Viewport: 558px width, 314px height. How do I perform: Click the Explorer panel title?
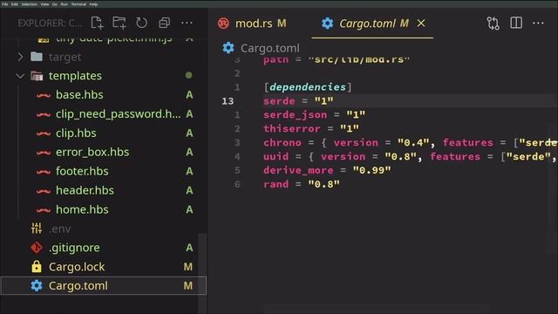[x=50, y=24]
